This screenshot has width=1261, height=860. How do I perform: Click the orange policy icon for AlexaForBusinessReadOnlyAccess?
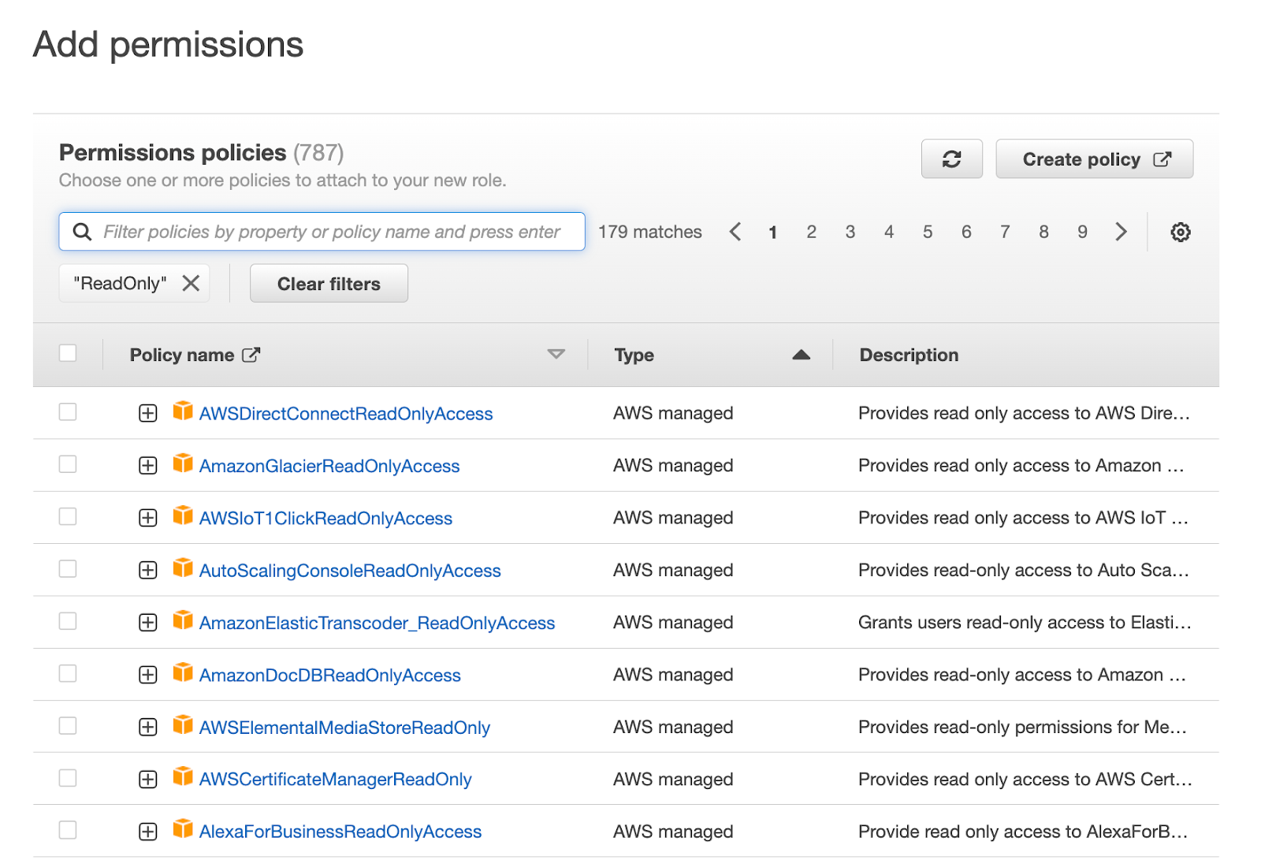click(183, 829)
